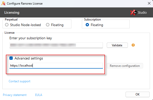The height and width of the screenshot is (100, 153).
Task: Confirm with the OK button
Action: point(137,94)
